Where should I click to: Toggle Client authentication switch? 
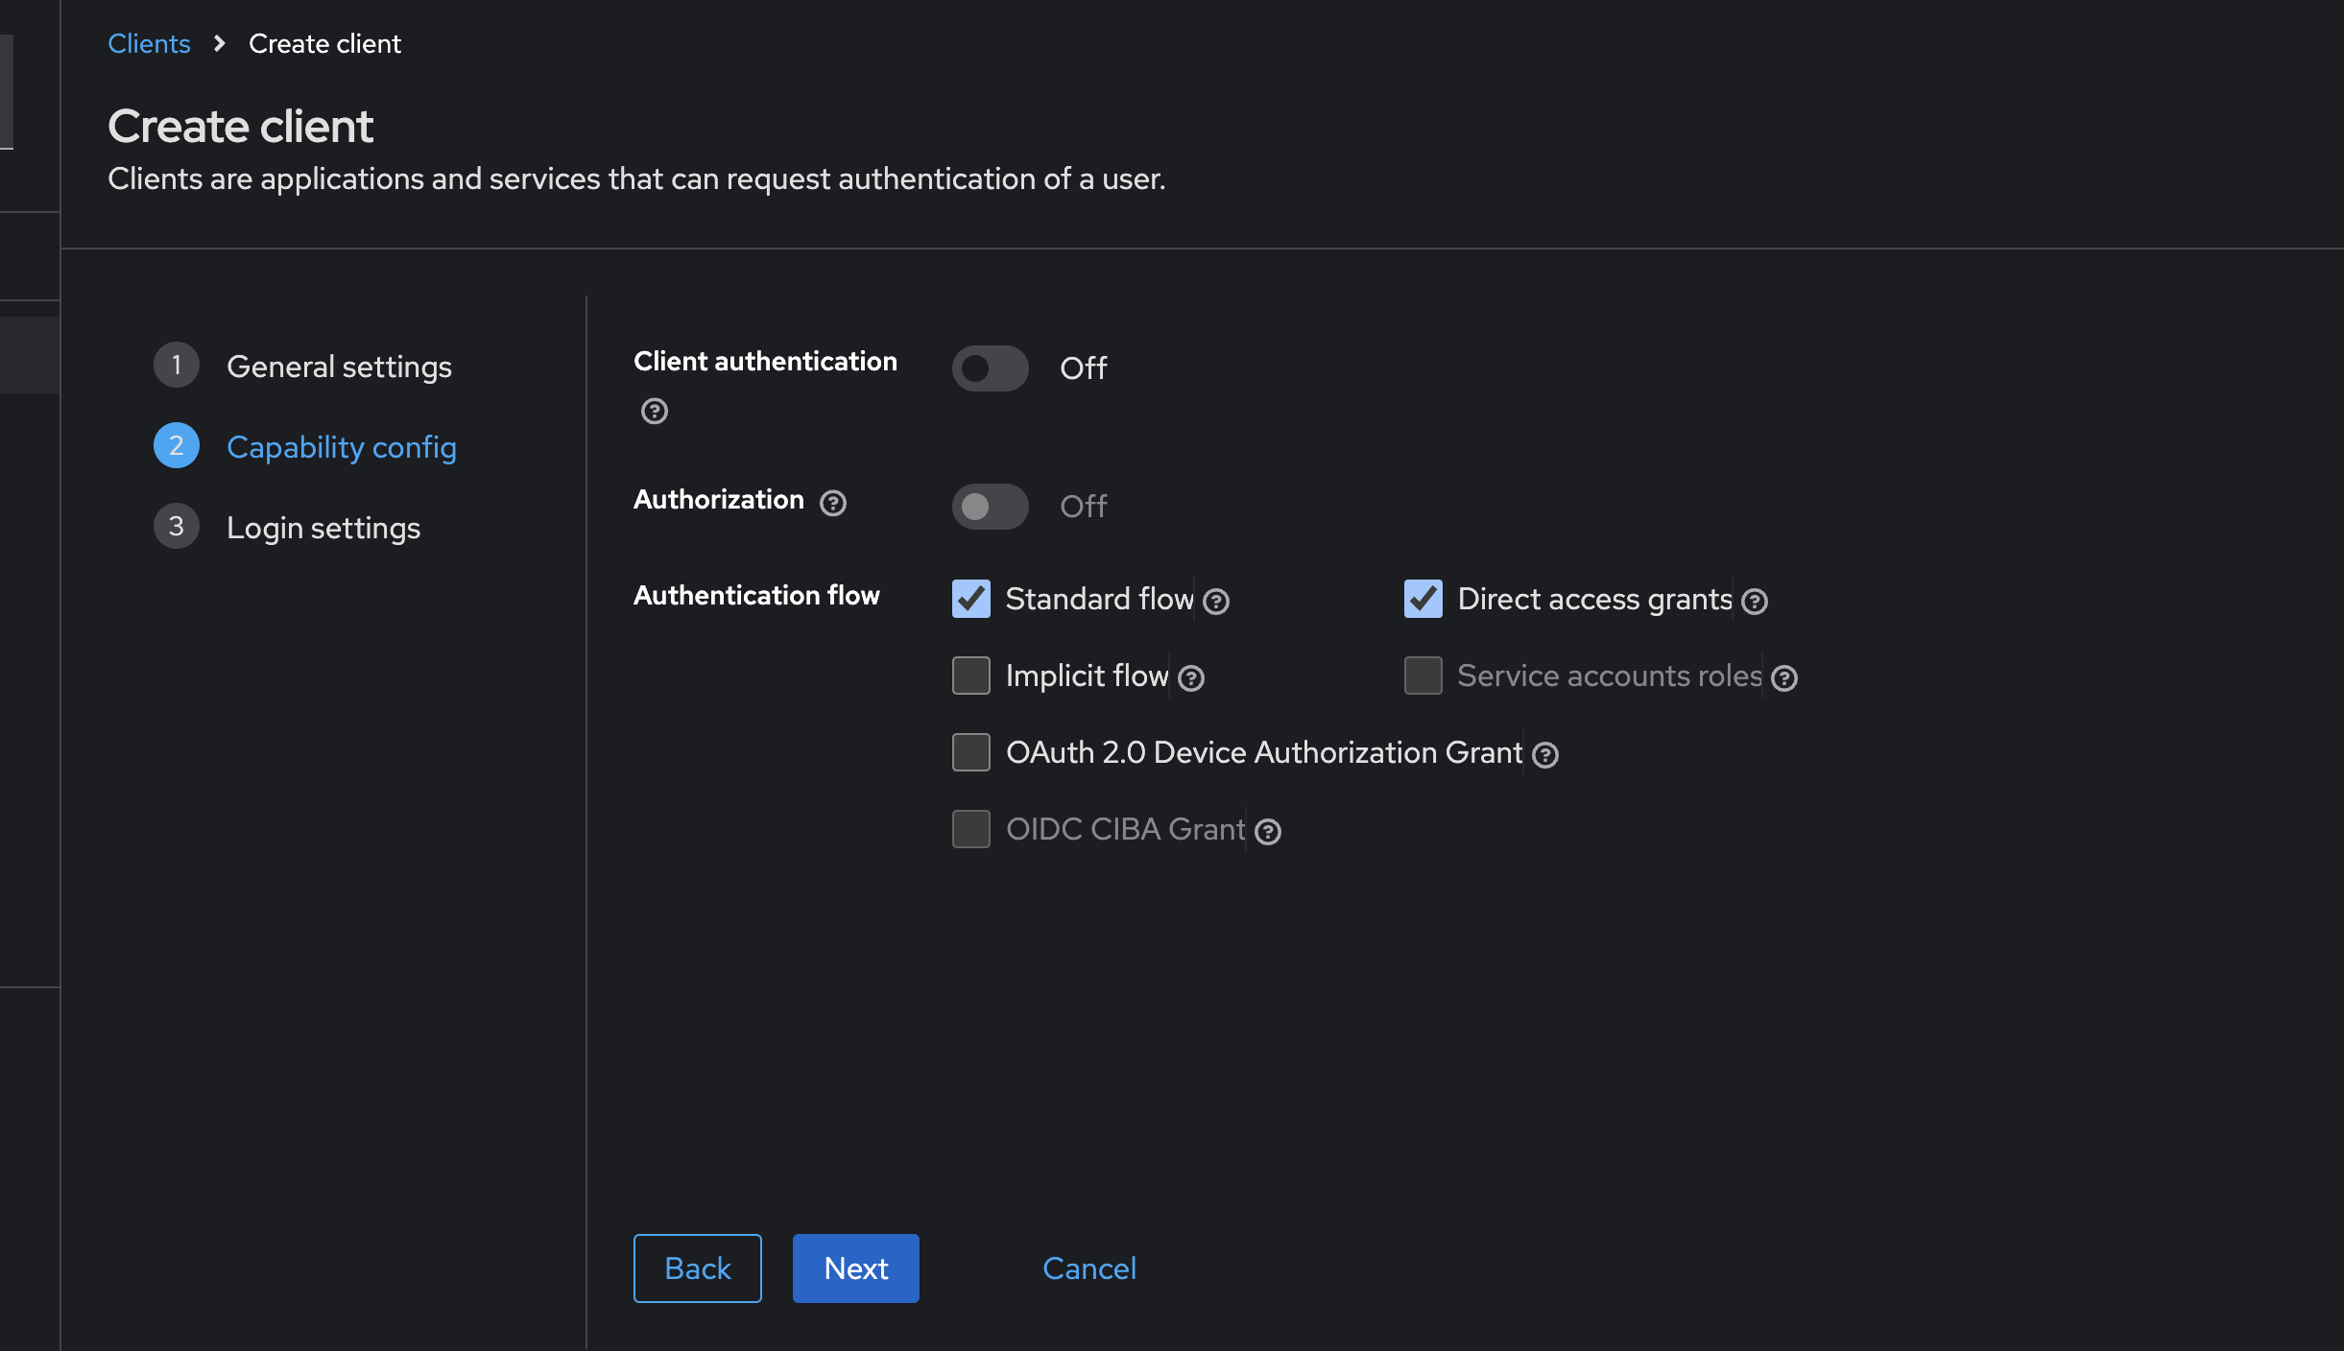(991, 368)
